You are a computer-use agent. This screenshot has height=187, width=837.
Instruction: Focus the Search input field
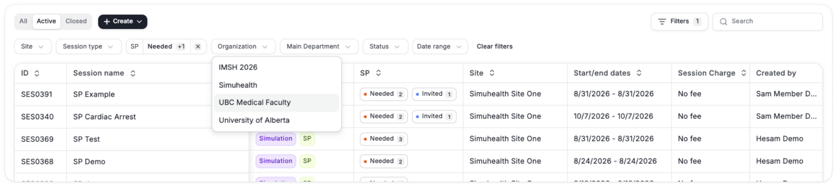pos(768,22)
